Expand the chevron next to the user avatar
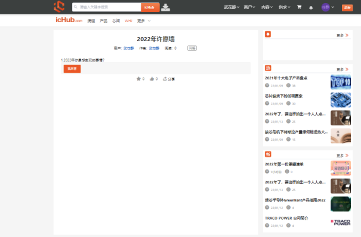The image size is (361, 237). pyautogui.click(x=332, y=7)
